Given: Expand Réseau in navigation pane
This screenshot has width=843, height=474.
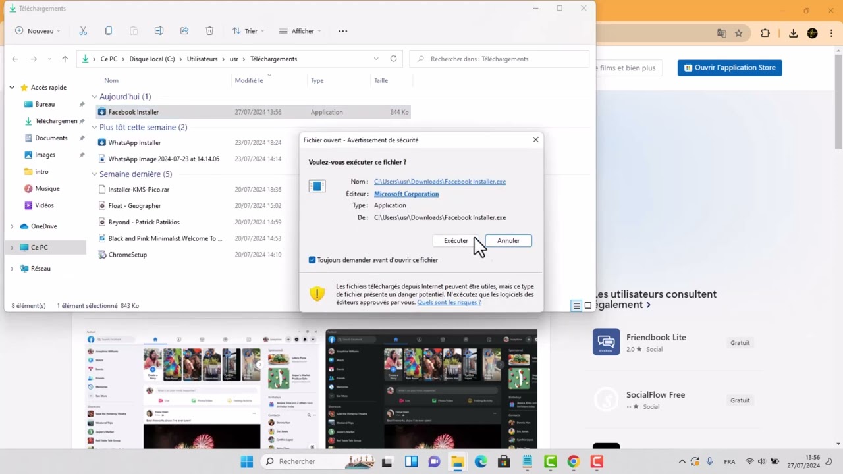Looking at the screenshot, I should click(11, 269).
